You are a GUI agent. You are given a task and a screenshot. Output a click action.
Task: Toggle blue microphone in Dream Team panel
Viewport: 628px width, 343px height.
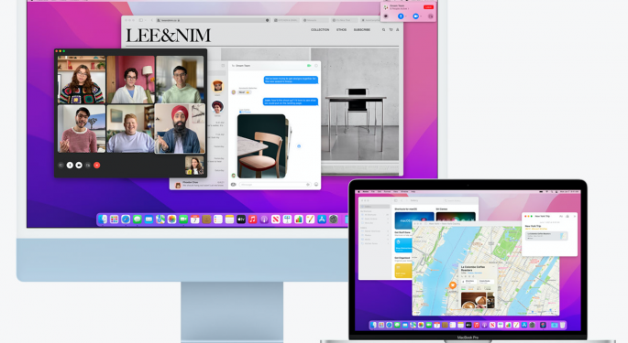(x=401, y=16)
